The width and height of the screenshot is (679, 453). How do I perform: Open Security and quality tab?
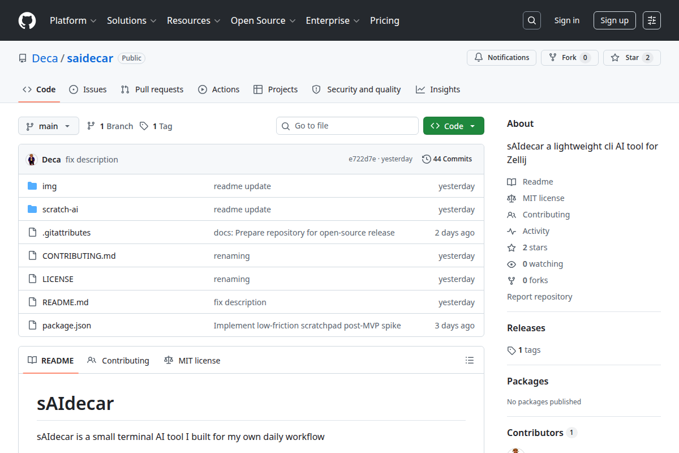(356, 89)
